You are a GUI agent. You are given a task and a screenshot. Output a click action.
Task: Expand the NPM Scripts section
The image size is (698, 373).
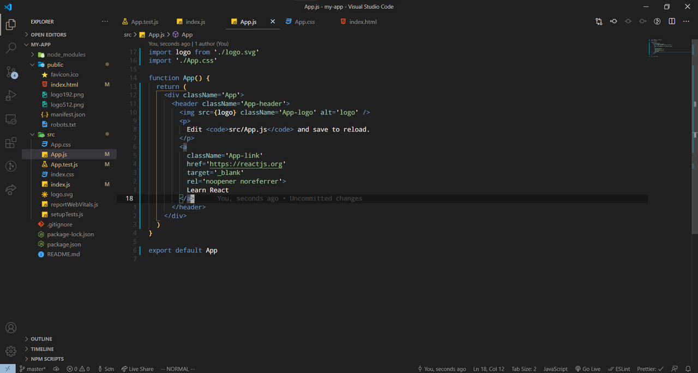pyautogui.click(x=69, y=359)
